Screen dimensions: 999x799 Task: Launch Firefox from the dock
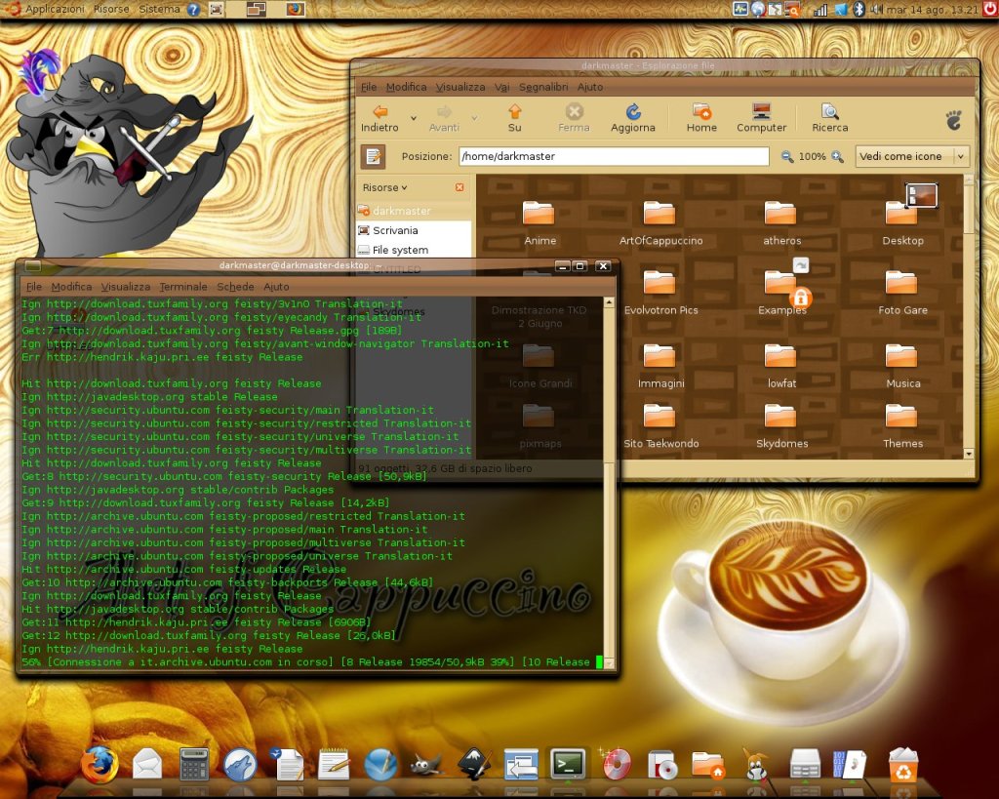tap(100, 764)
